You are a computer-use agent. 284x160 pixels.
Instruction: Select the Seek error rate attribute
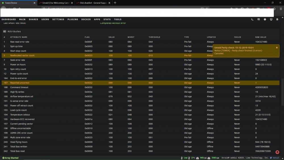(18, 60)
